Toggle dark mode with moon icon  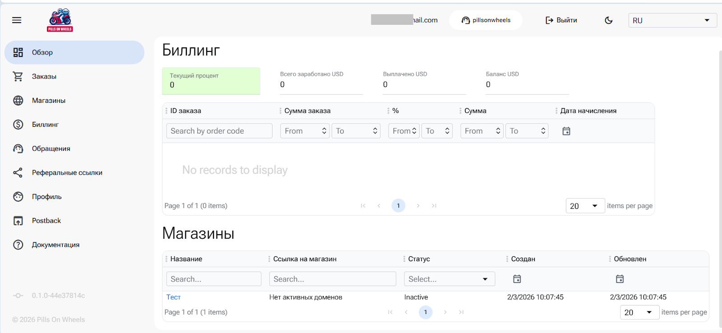coord(608,20)
